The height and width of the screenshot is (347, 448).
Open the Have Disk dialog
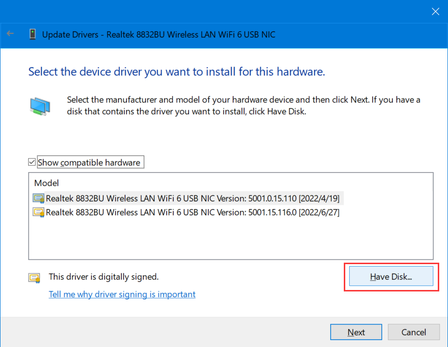(x=391, y=276)
